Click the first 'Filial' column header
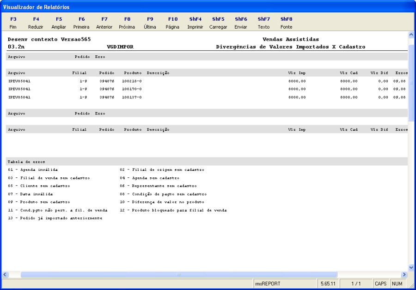The width and height of the screenshot is (416, 290). click(x=80, y=73)
